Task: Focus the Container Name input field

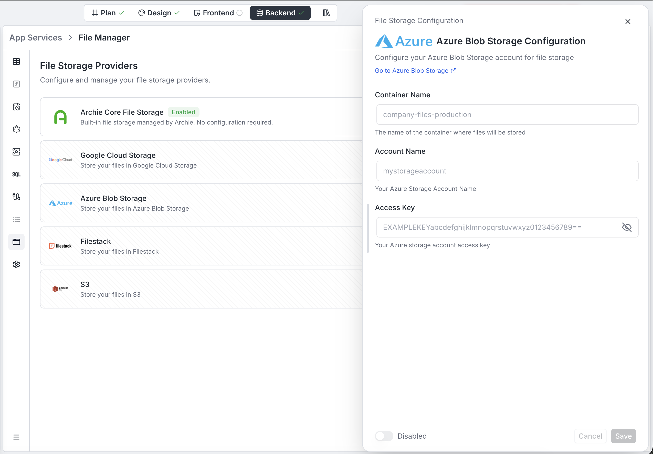Action: point(507,114)
